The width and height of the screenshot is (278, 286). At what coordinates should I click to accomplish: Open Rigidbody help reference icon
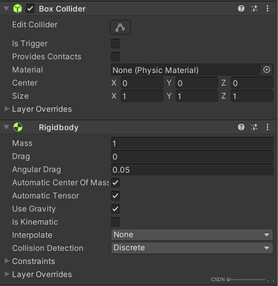coord(241,127)
